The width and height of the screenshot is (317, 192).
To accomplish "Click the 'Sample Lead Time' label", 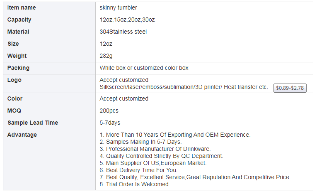I will tap(33, 123).
